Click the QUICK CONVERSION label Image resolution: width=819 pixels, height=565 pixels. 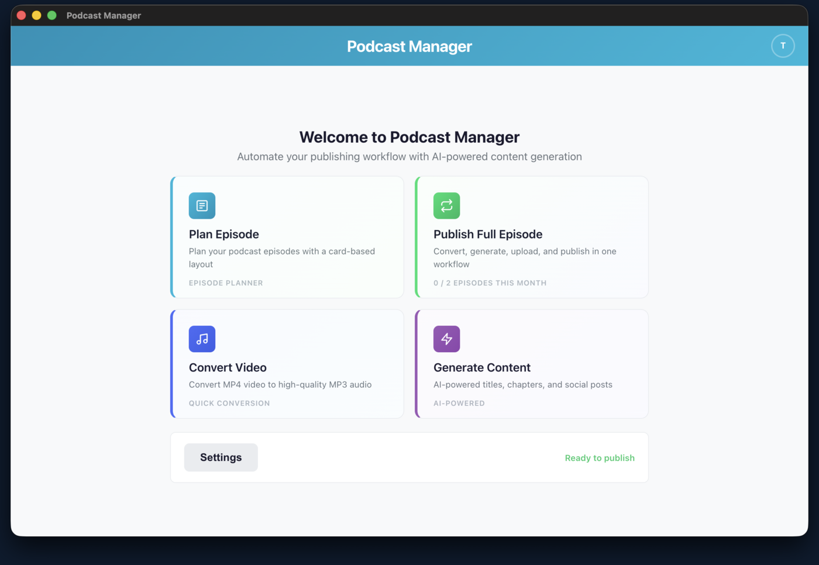229,403
